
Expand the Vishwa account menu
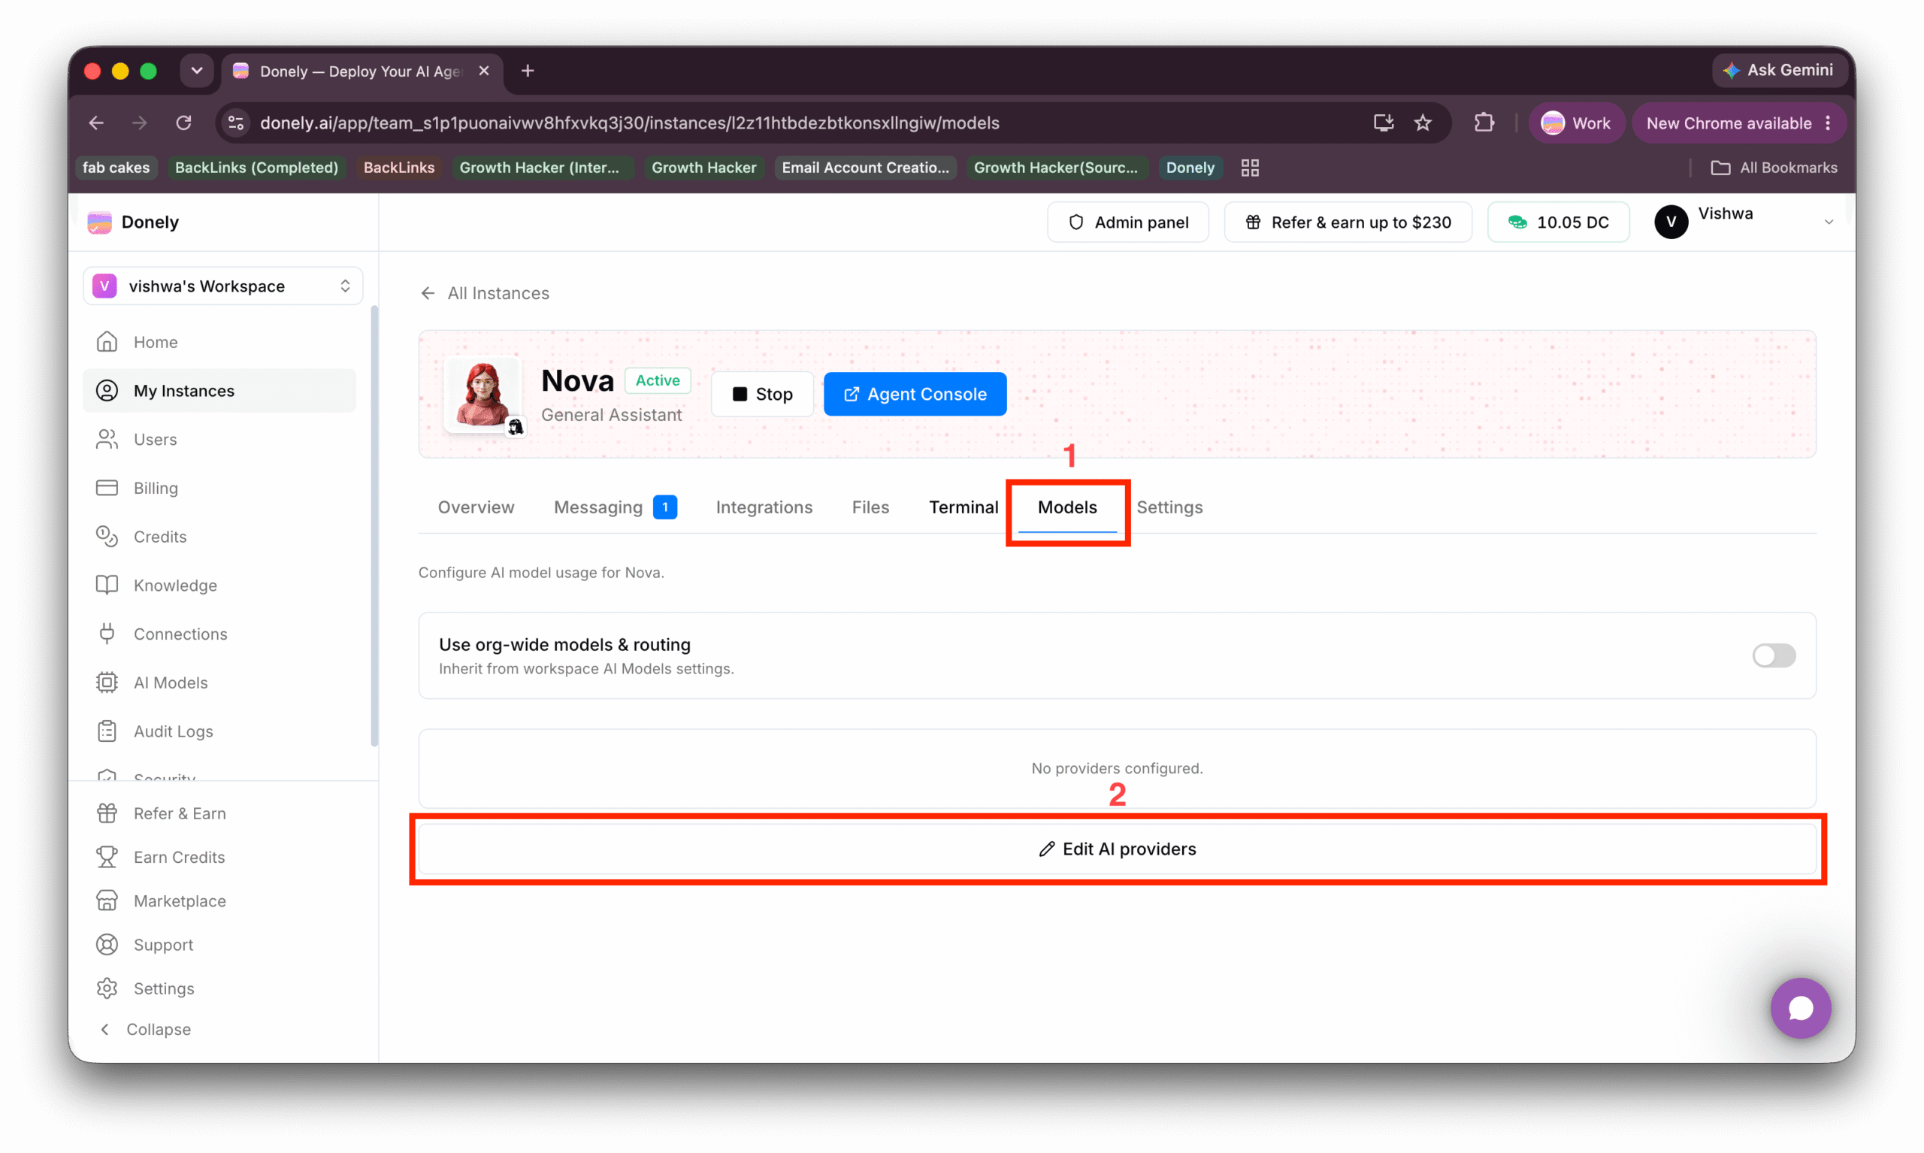pos(1746,222)
